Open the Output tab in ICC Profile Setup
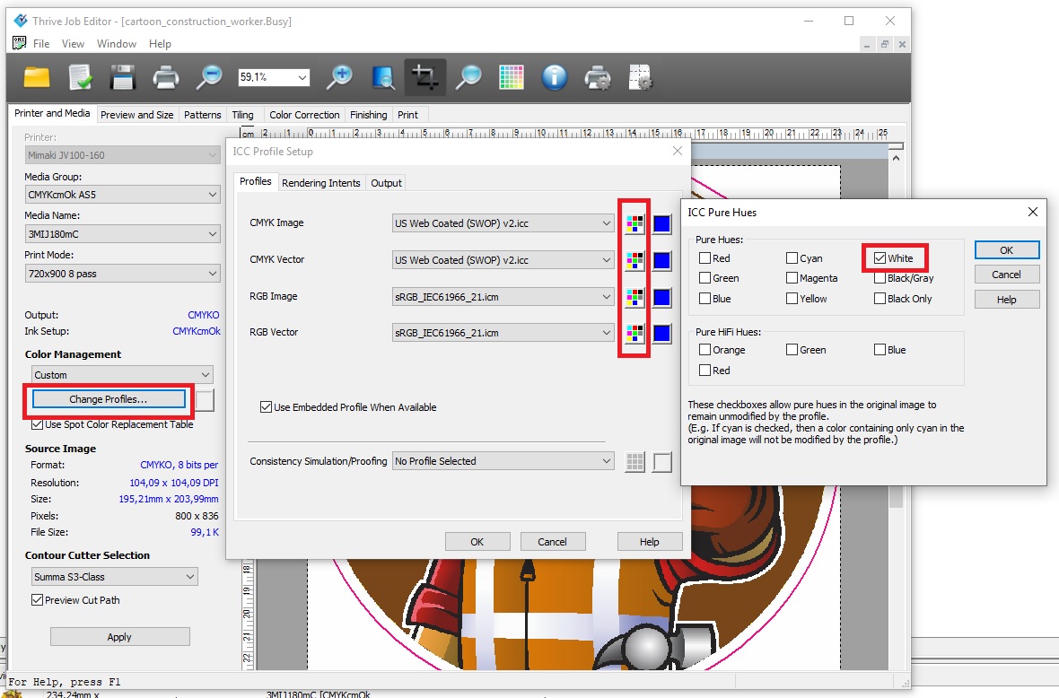 (x=386, y=183)
